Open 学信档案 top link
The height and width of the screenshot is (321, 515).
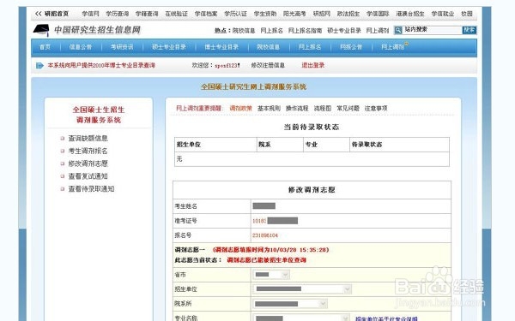coord(206,14)
